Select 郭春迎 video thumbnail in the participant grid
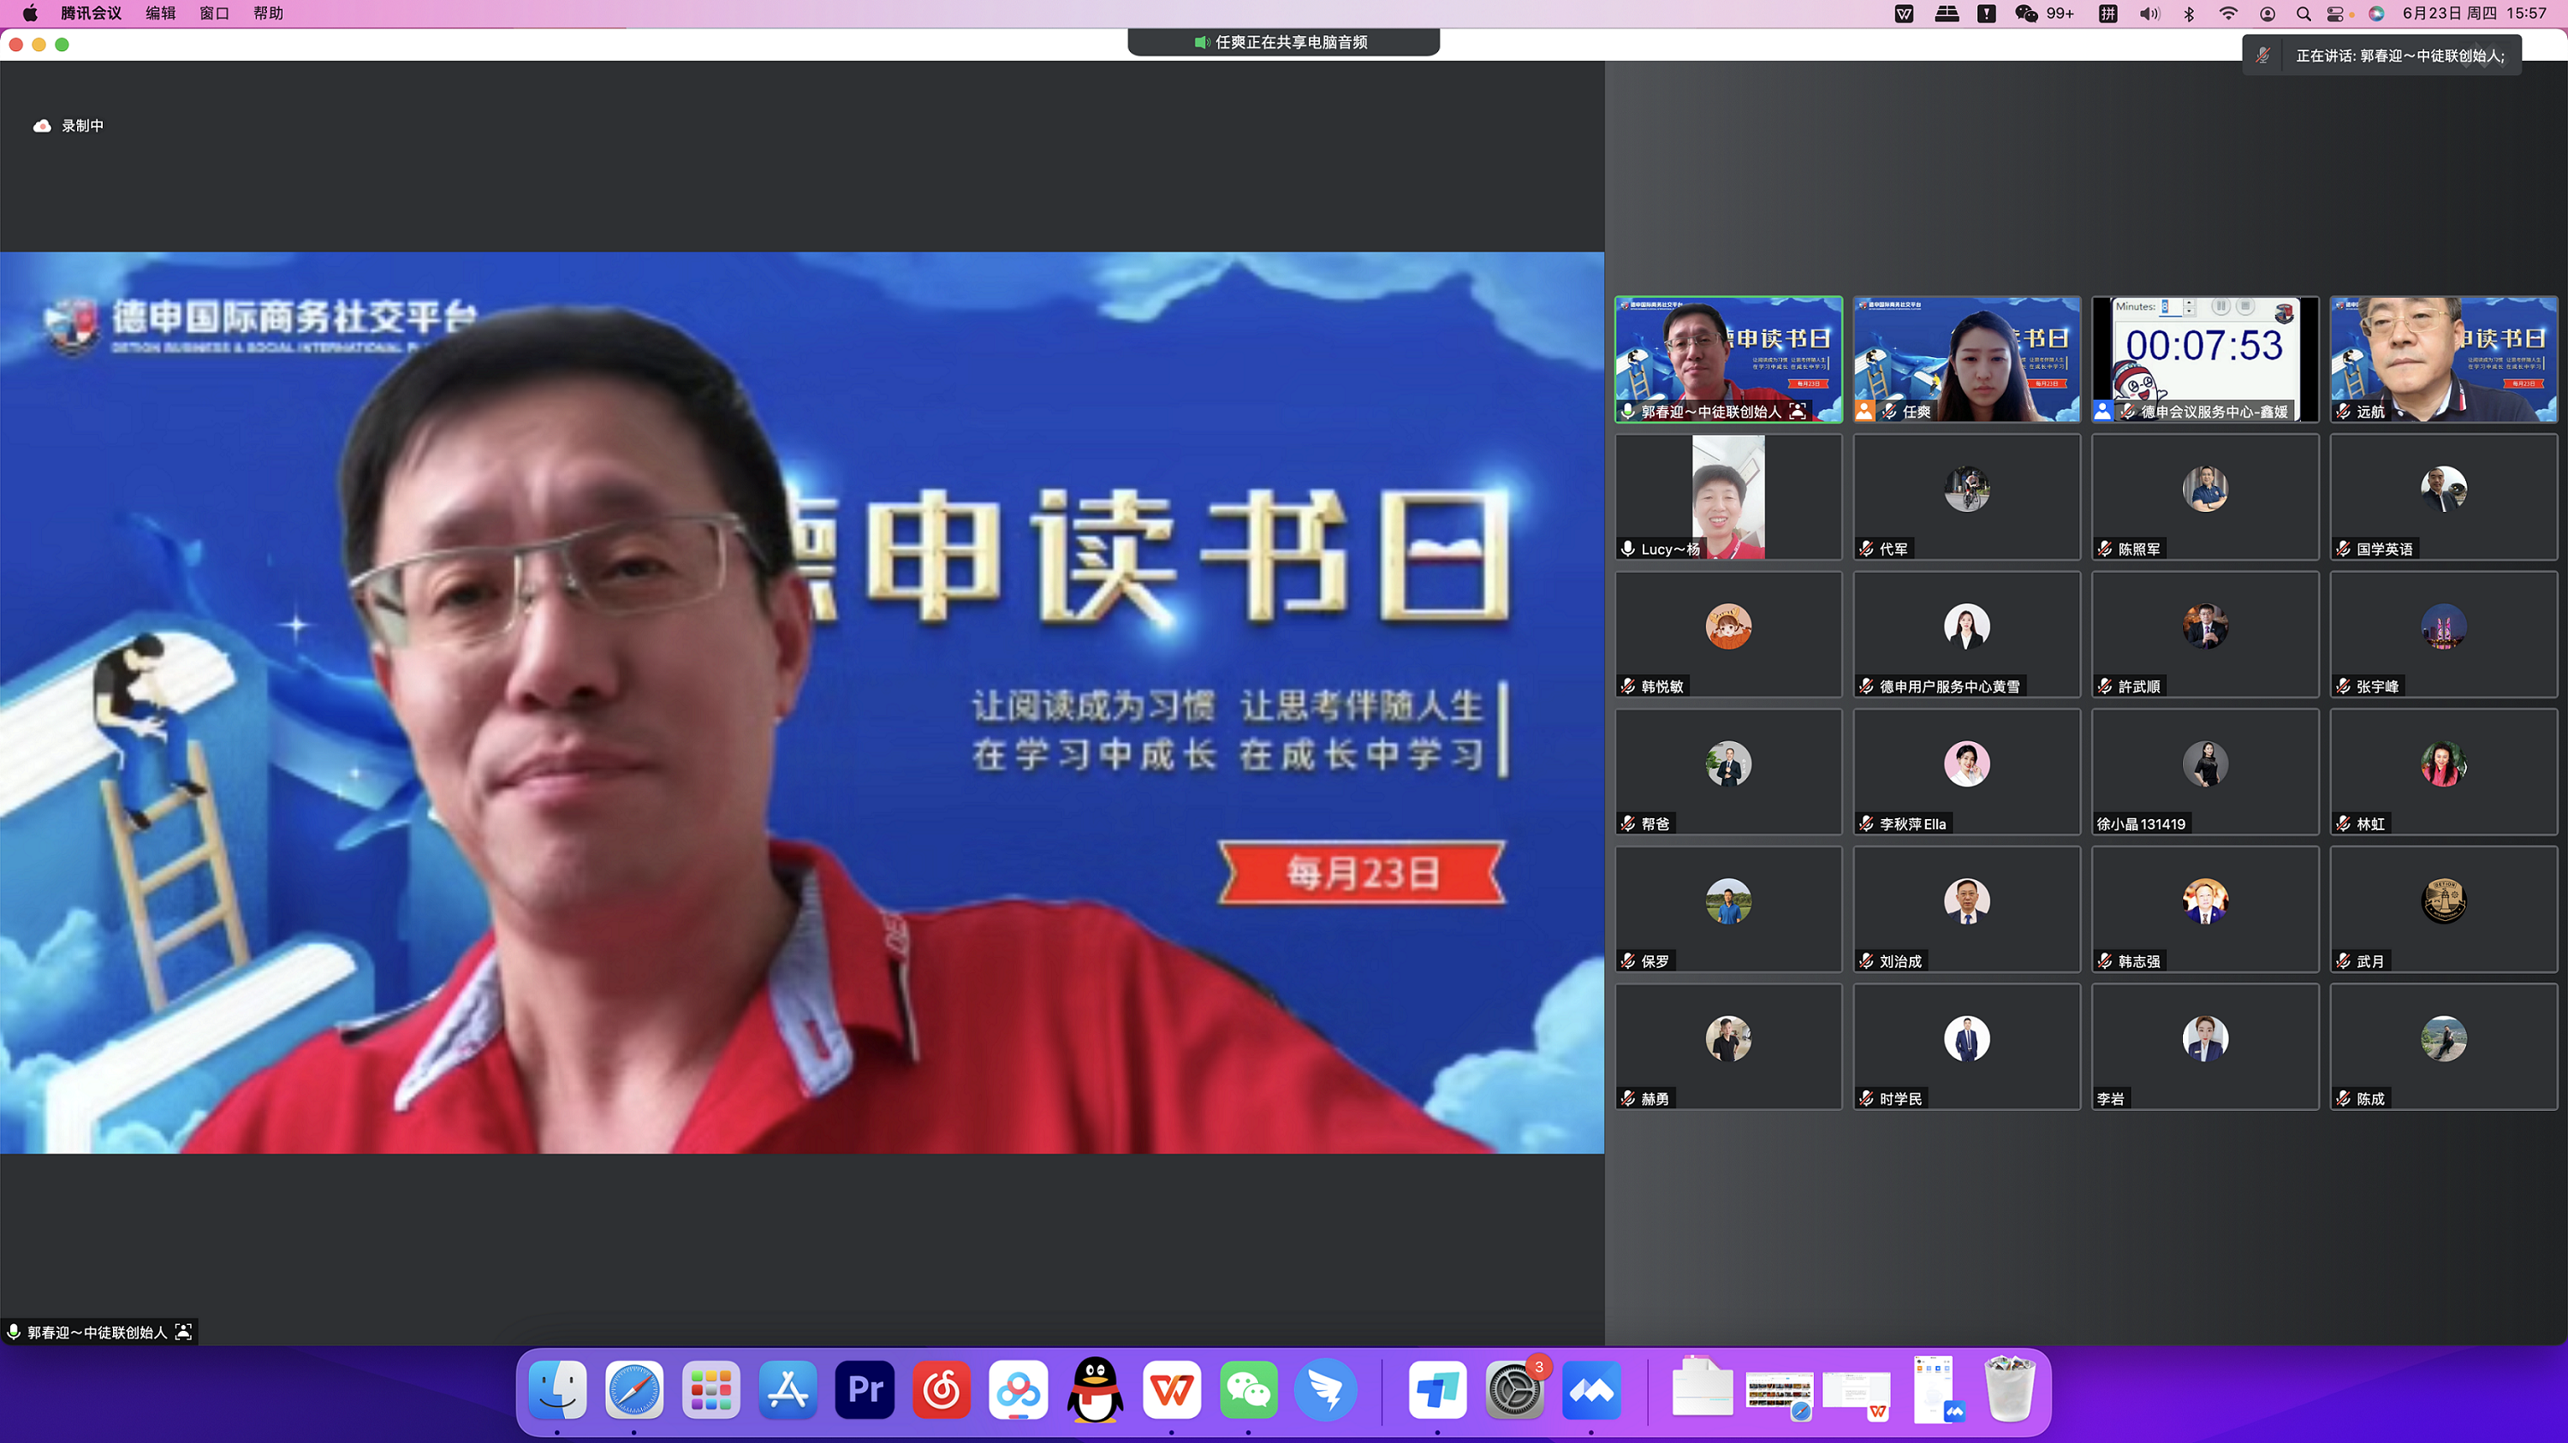The width and height of the screenshot is (2568, 1443). [1727, 359]
